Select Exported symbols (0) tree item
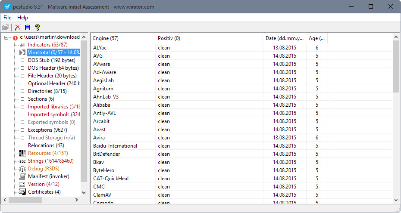The image size is (401, 213). [x=52, y=122]
